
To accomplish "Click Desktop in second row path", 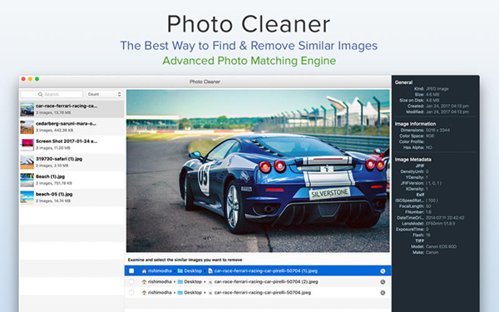I will [193, 282].
